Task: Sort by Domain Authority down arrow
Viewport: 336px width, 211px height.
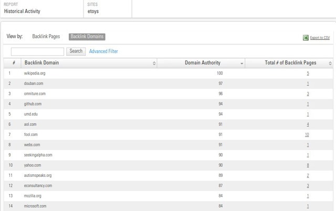Action: 241,64
